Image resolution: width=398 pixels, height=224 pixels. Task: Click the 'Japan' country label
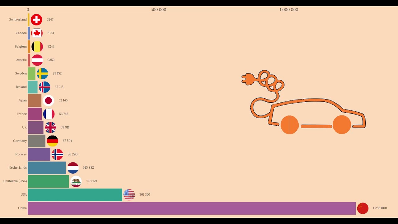tap(22, 100)
